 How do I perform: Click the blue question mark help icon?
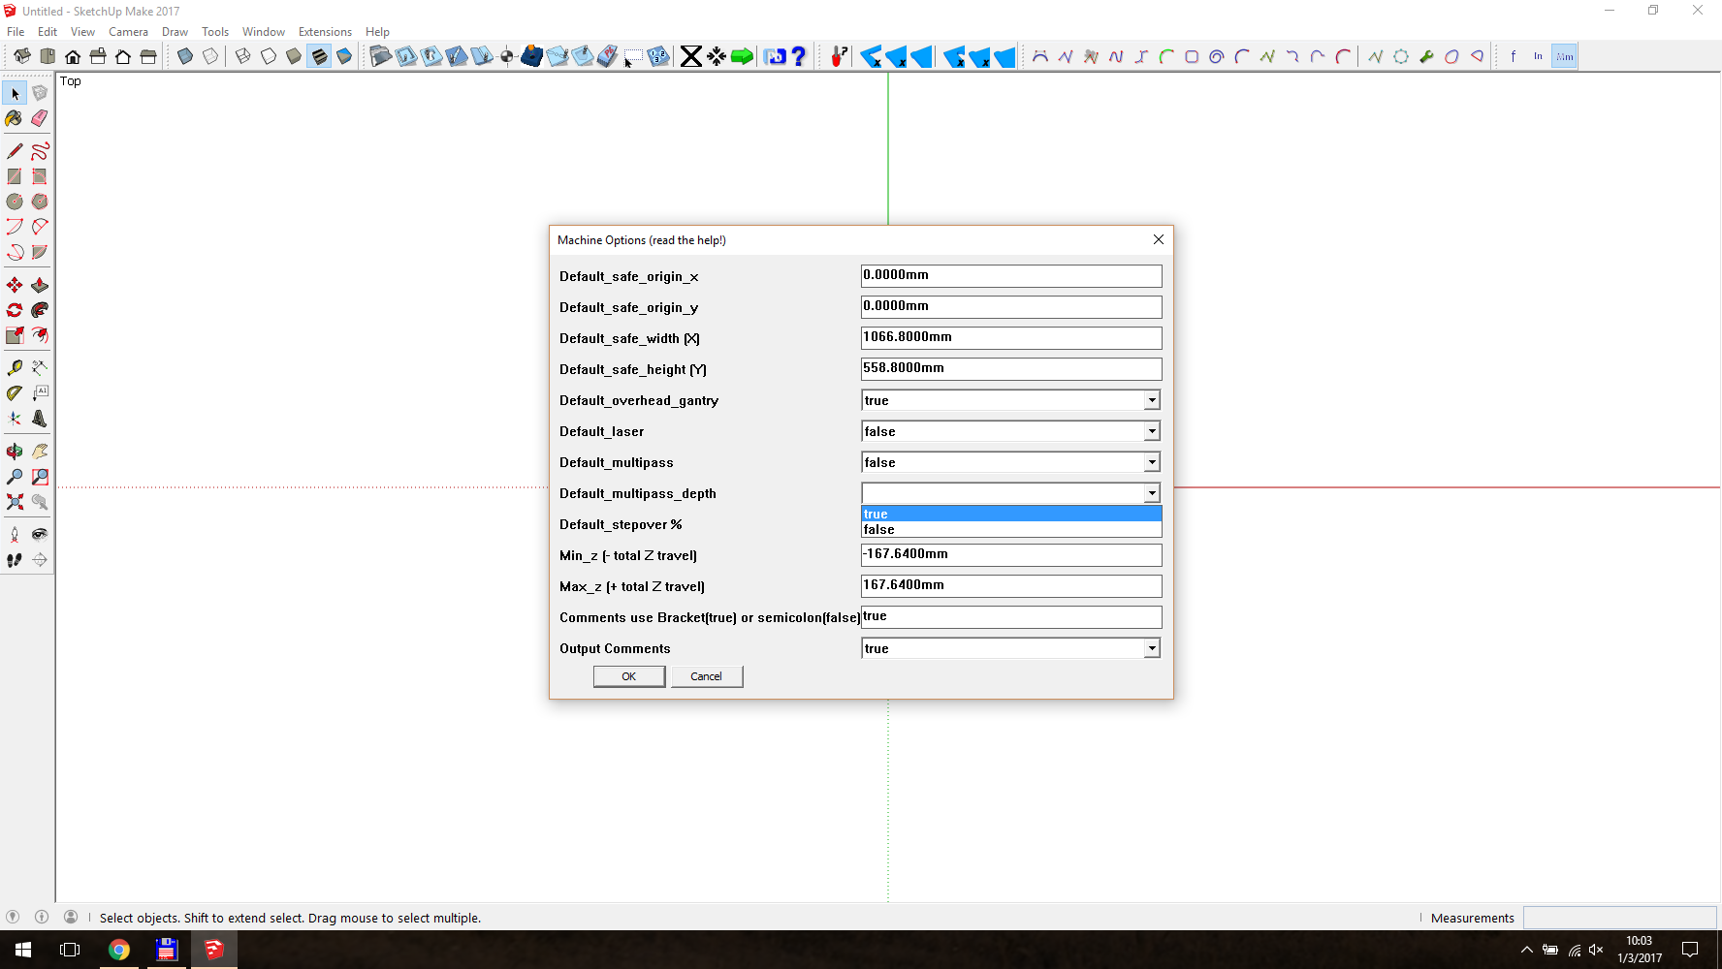[x=799, y=56]
